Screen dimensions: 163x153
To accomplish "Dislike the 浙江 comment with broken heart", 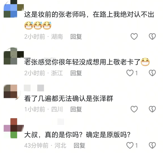I will click(152, 73).
